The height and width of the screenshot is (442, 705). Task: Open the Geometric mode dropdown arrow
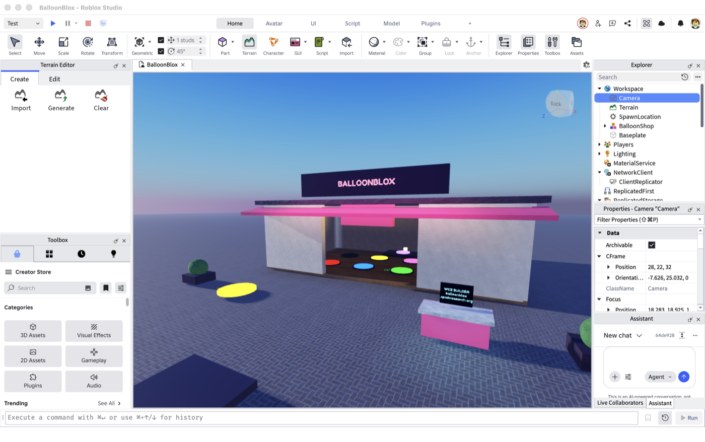[x=150, y=42]
